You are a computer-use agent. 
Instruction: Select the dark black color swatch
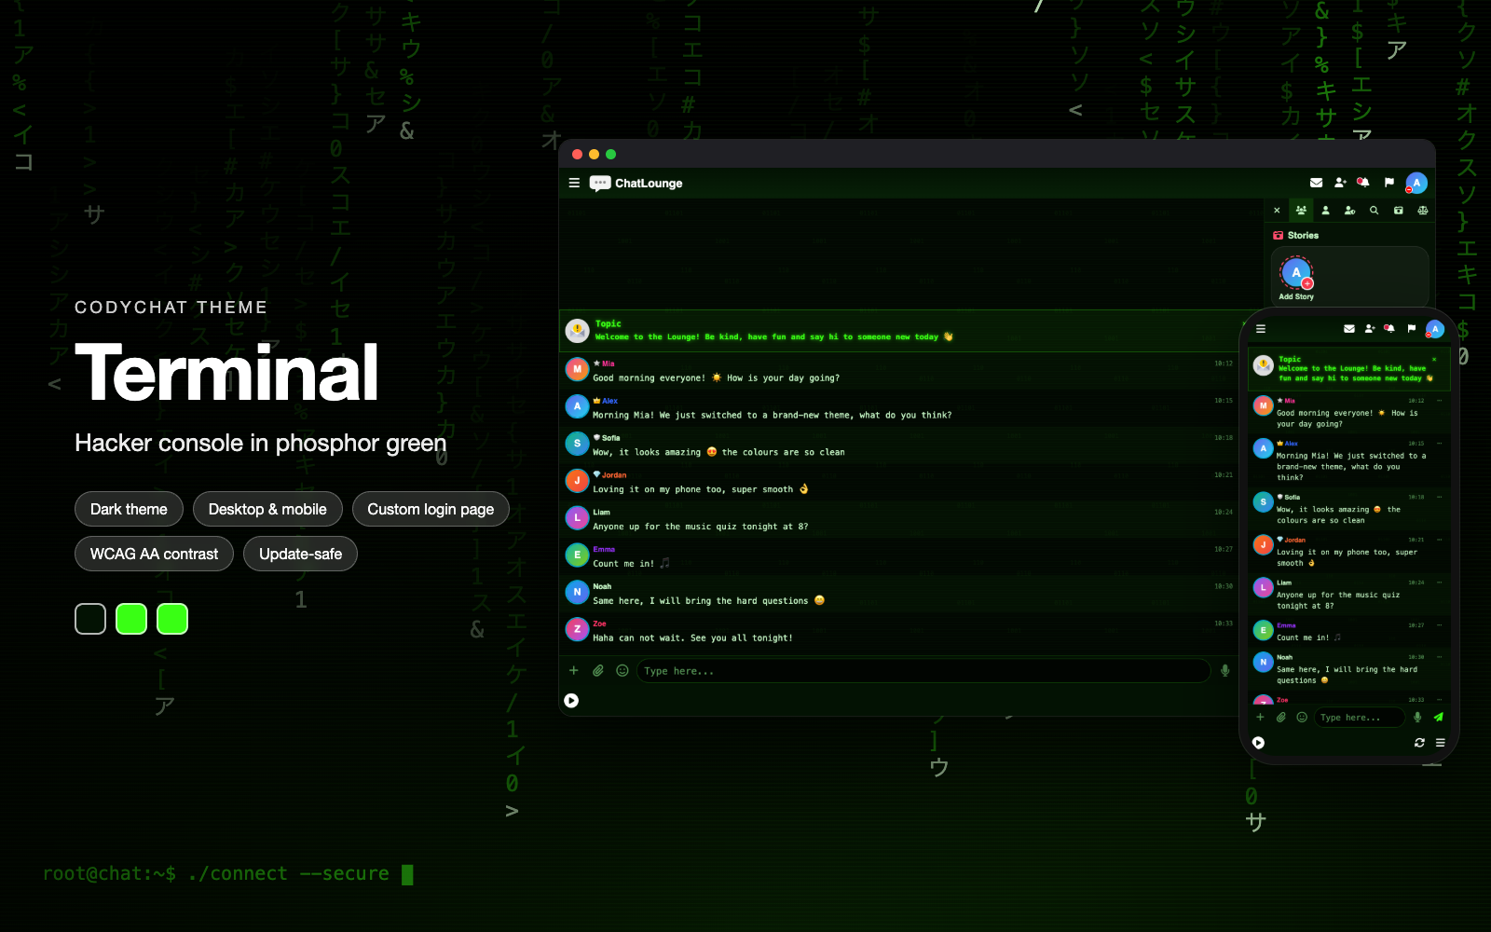(x=90, y=619)
